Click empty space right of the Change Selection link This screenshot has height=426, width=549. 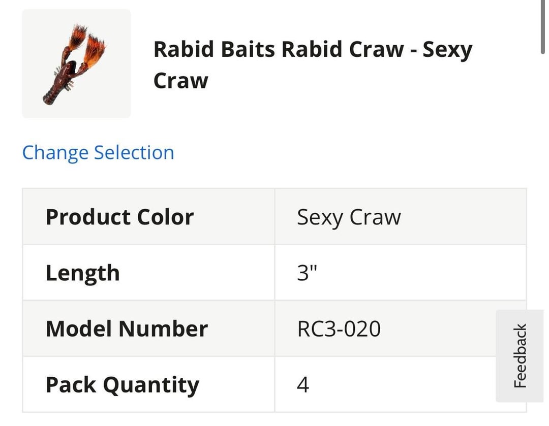click(x=330, y=153)
